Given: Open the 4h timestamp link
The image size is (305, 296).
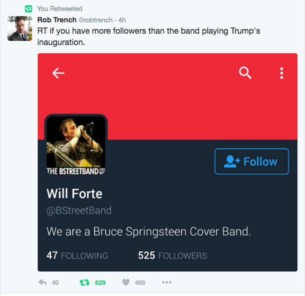Looking at the screenshot, I should (x=122, y=20).
